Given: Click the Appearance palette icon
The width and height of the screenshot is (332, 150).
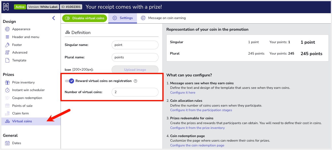Looking at the screenshot, I should (7, 29).
